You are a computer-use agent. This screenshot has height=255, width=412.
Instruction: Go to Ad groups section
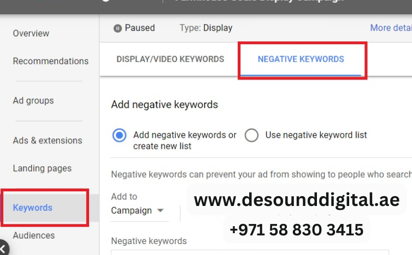click(x=33, y=101)
